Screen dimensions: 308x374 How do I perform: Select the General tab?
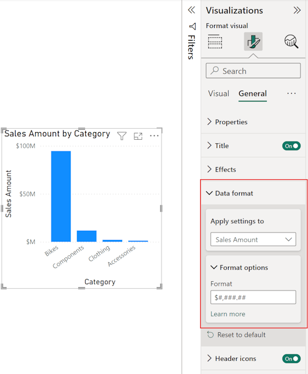[252, 93]
